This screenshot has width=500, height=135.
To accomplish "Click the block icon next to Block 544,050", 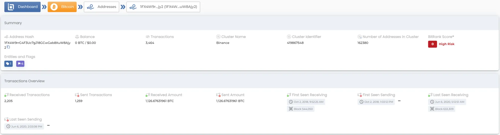I will [x=291, y=109].
